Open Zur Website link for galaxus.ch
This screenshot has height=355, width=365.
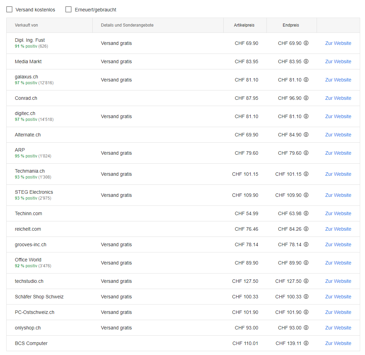[x=338, y=80]
